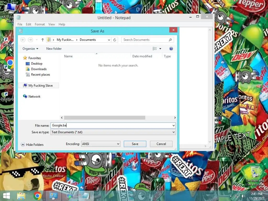The image size is (268, 201).
Task: Open File Explorer from the taskbar
Action: click(x=21, y=196)
